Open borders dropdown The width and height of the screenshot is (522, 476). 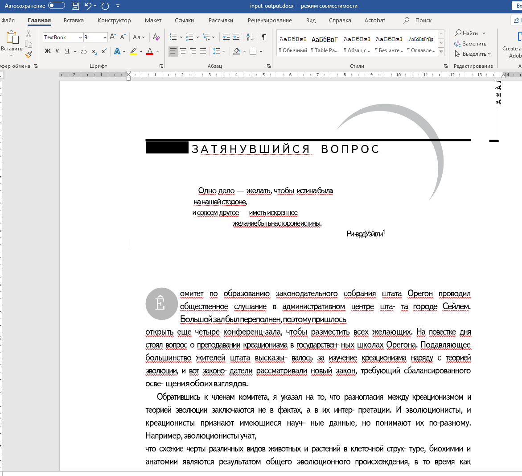tap(261, 51)
